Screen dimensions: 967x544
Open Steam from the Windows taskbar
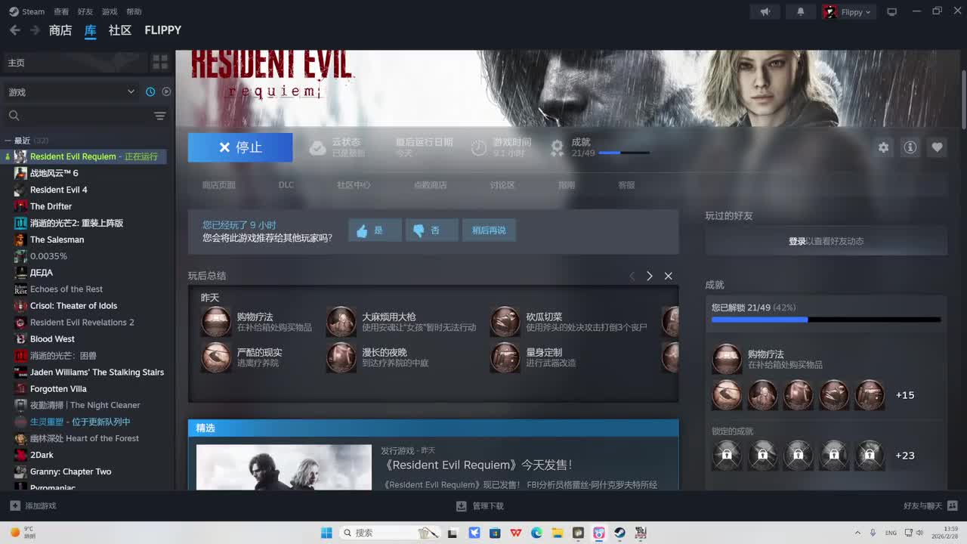(x=619, y=533)
